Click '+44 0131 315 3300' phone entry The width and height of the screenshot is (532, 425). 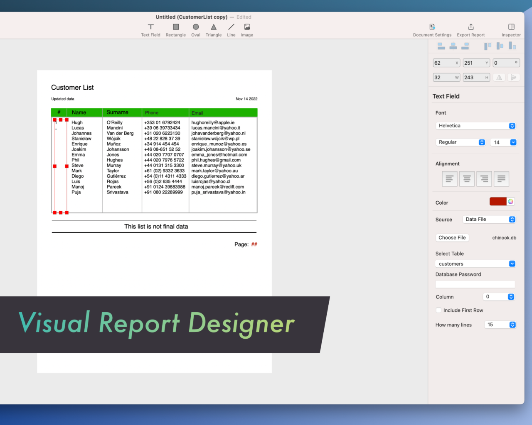coord(164,165)
